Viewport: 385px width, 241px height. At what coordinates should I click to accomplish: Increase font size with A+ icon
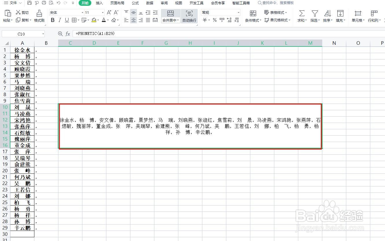[109, 12]
